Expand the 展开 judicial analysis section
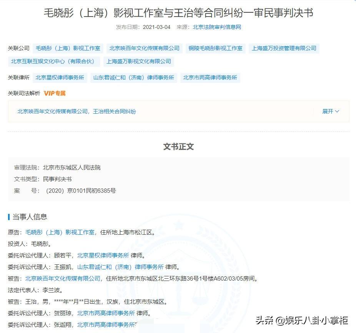This screenshot has height=333, width=356. (x=330, y=111)
